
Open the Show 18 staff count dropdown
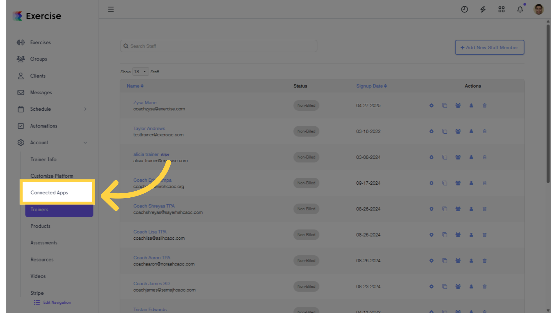pyautogui.click(x=140, y=72)
